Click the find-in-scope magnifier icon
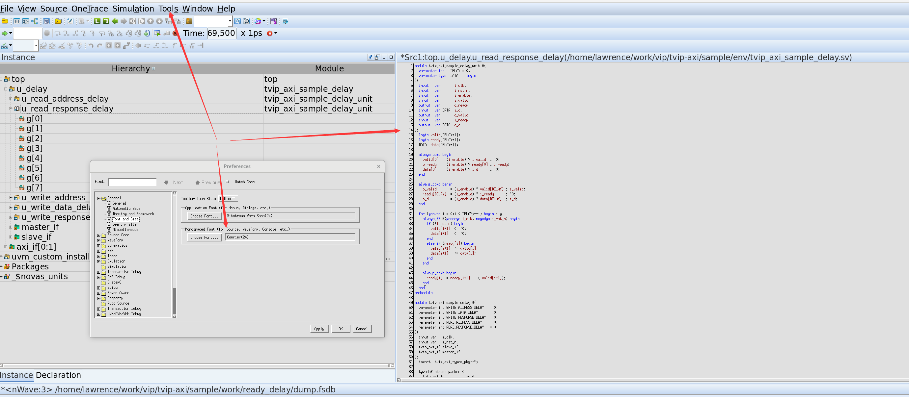This screenshot has height=397, width=909. (246, 21)
